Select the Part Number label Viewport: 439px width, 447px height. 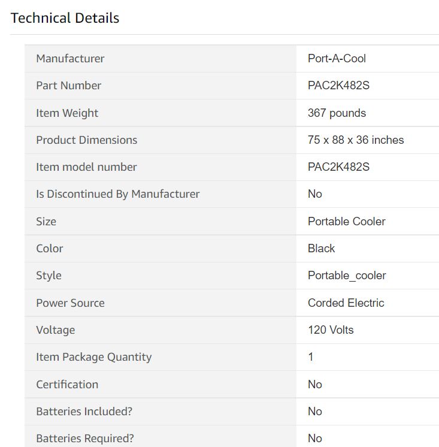(69, 86)
